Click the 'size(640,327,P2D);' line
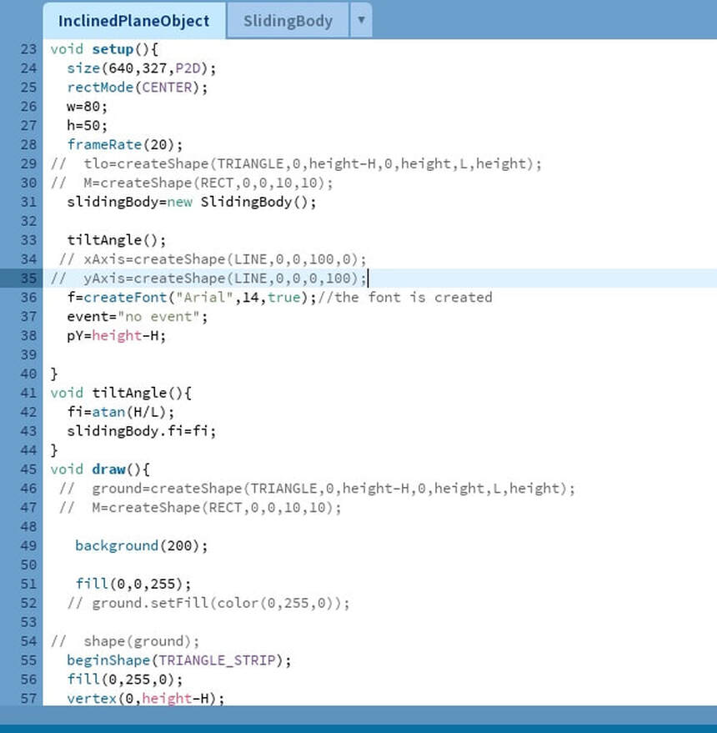 (142, 68)
